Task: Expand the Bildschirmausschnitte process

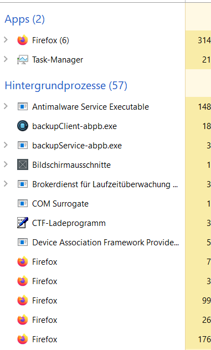Action: (x=6, y=164)
